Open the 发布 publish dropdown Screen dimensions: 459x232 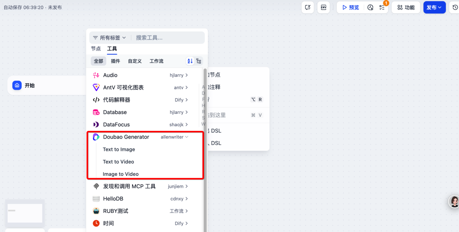pyautogui.click(x=434, y=7)
